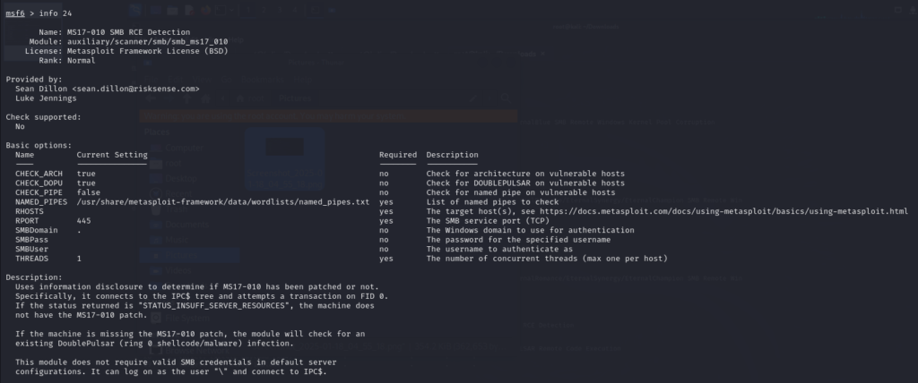This screenshot has width=918, height=383.
Task: Click 'Check for named pipe on vulnerable hosts'
Action: (x=521, y=191)
